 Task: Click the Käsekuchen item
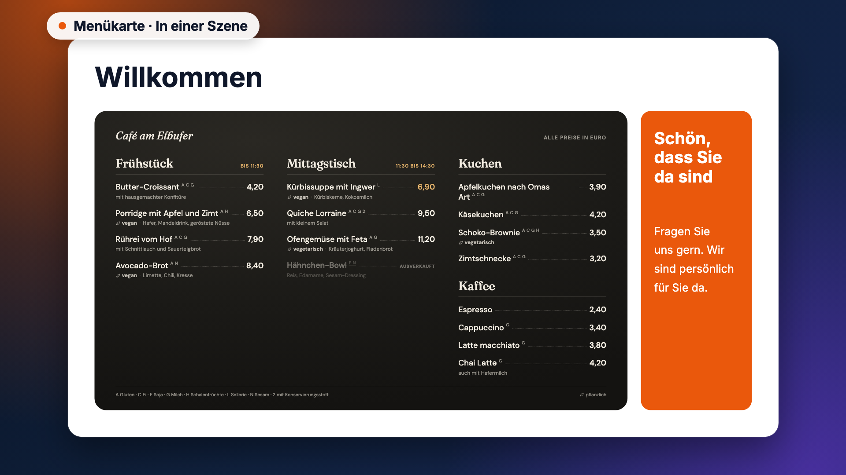click(481, 215)
